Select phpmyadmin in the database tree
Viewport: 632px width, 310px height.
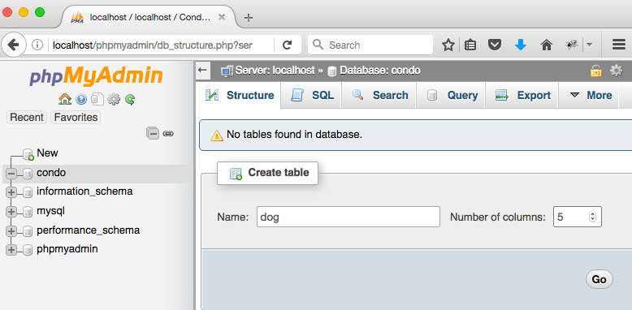click(x=67, y=249)
